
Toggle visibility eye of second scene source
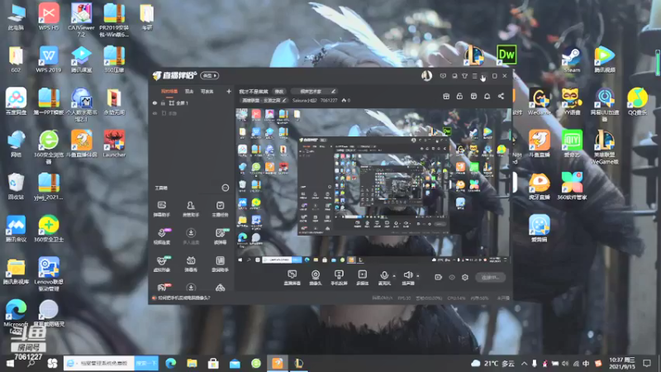[155, 113]
